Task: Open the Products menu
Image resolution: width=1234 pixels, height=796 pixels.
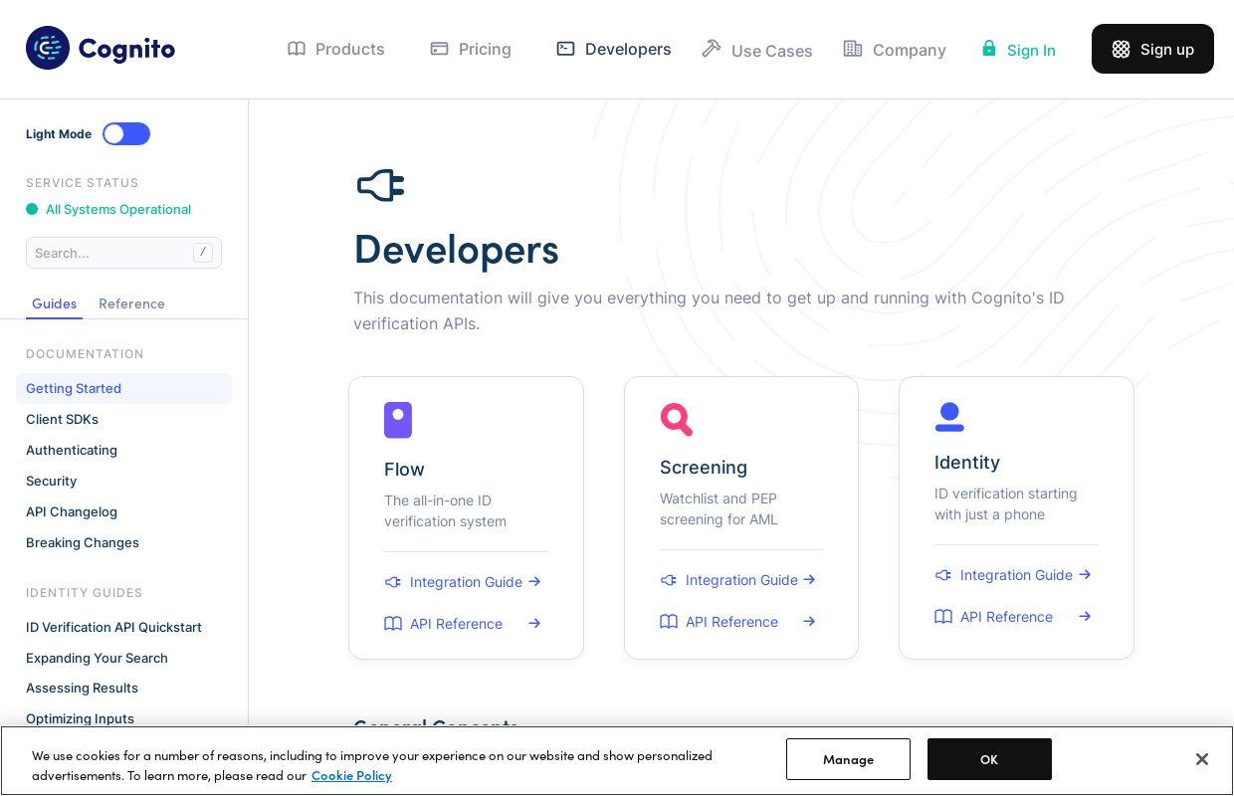Action: [x=336, y=49]
